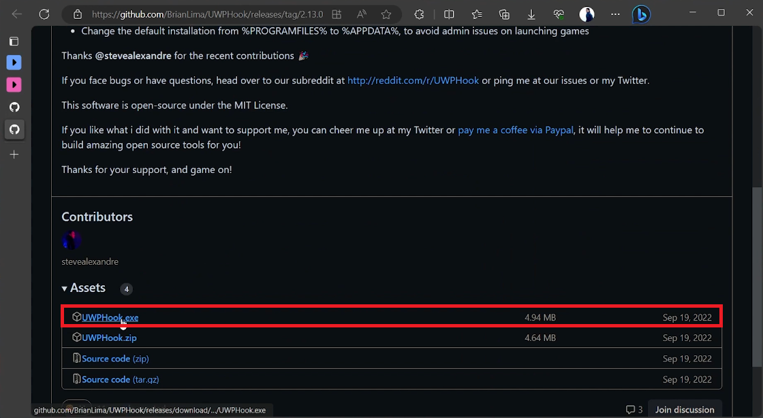Click the package icon beside UWPHook.zip
The width and height of the screenshot is (763, 418).
[76, 337]
